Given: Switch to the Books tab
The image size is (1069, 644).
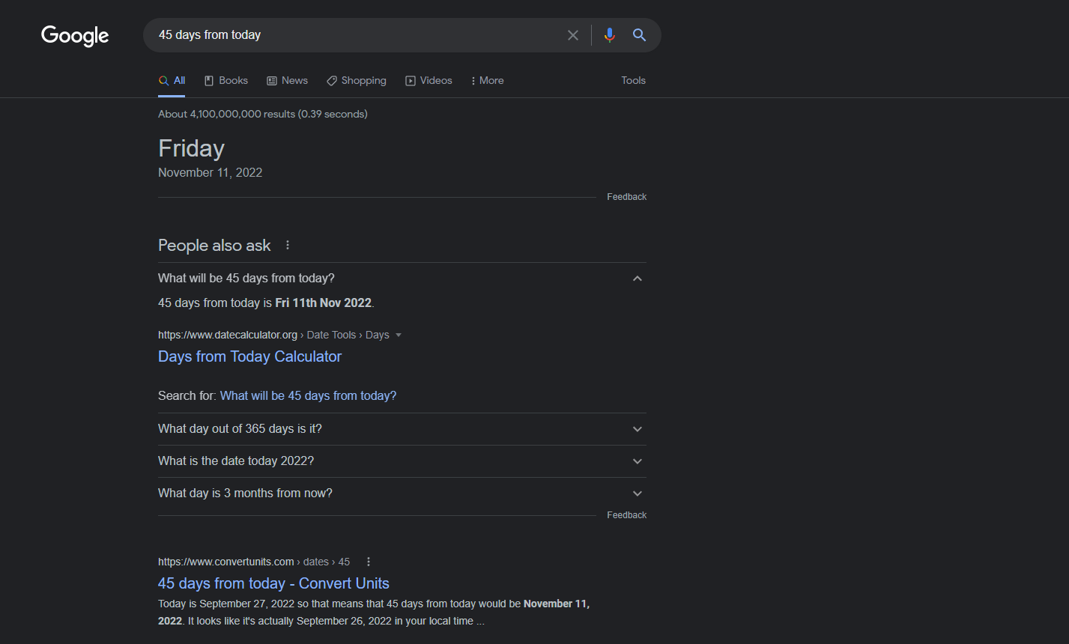Looking at the screenshot, I should 226,81.
